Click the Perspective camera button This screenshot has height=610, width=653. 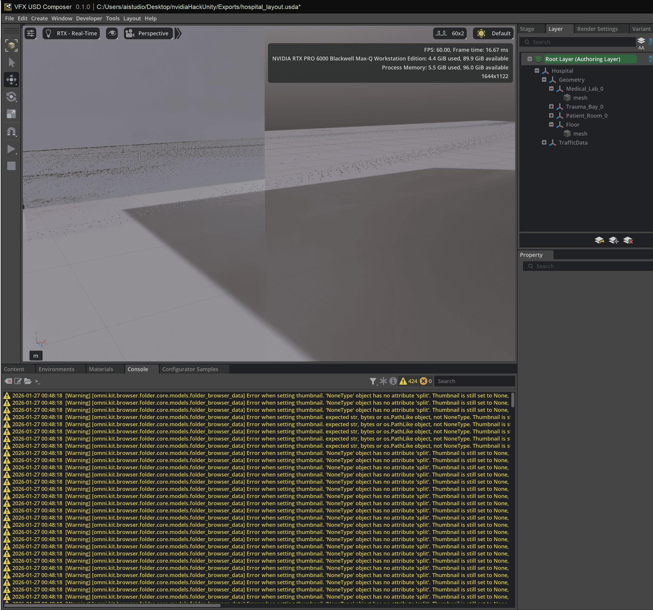pos(148,34)
